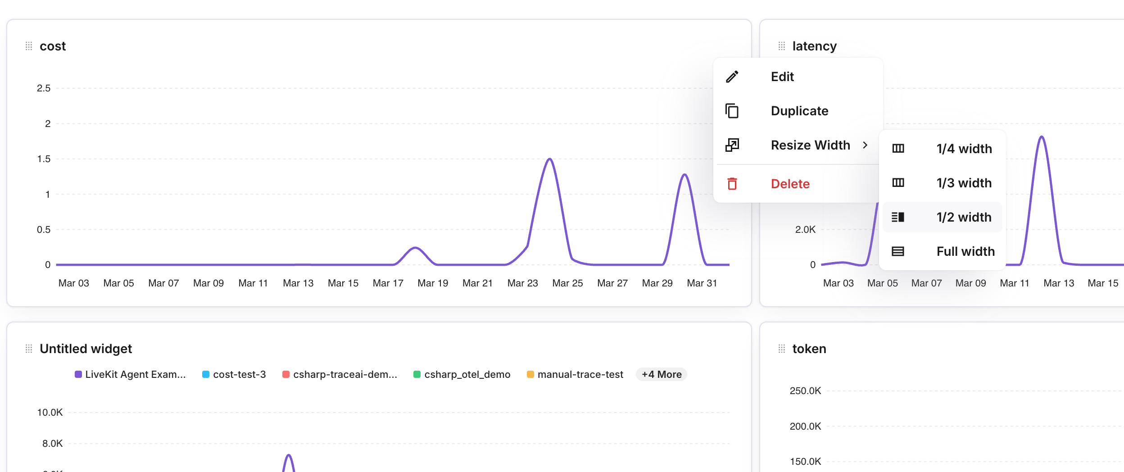
Task: Click the Resize Width icon
Action: click(x=732, y=145)
